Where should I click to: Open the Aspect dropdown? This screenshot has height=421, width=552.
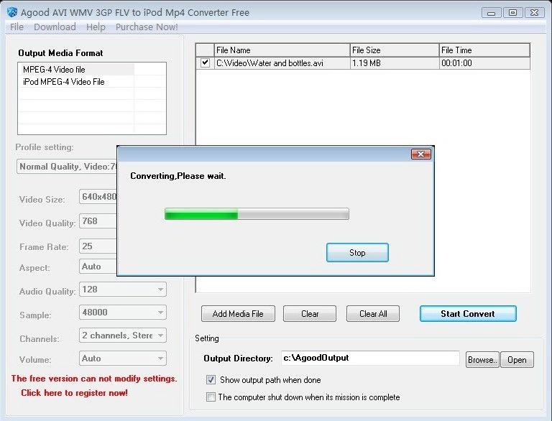click(x=98, y=267)
